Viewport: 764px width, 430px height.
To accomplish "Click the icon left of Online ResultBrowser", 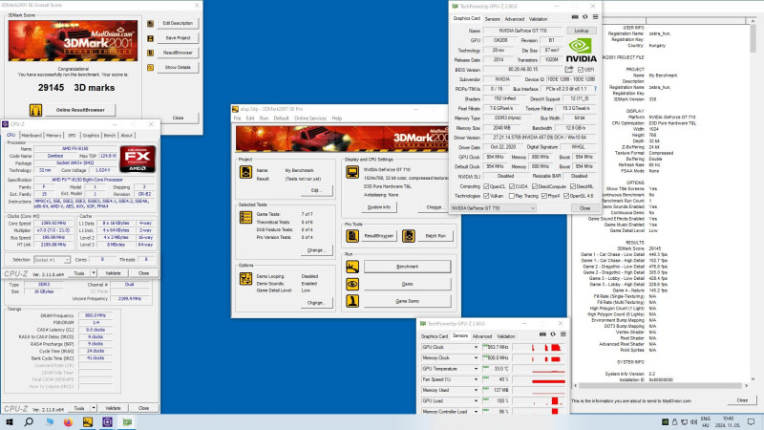I will pyautogui.click(x=35, y=110).
